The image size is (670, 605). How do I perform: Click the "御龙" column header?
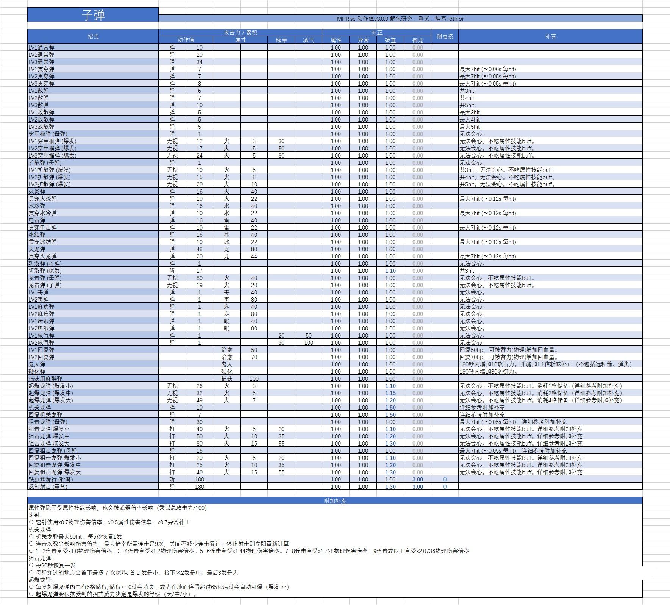(x=417, y=40)
